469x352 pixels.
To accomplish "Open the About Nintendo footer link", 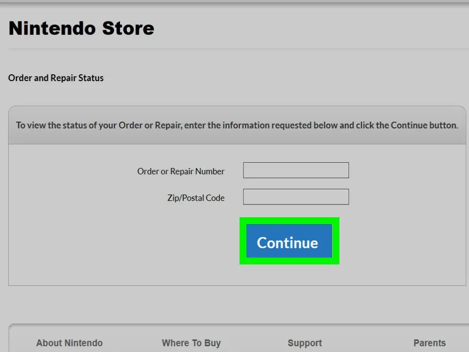I will point(70,343).
